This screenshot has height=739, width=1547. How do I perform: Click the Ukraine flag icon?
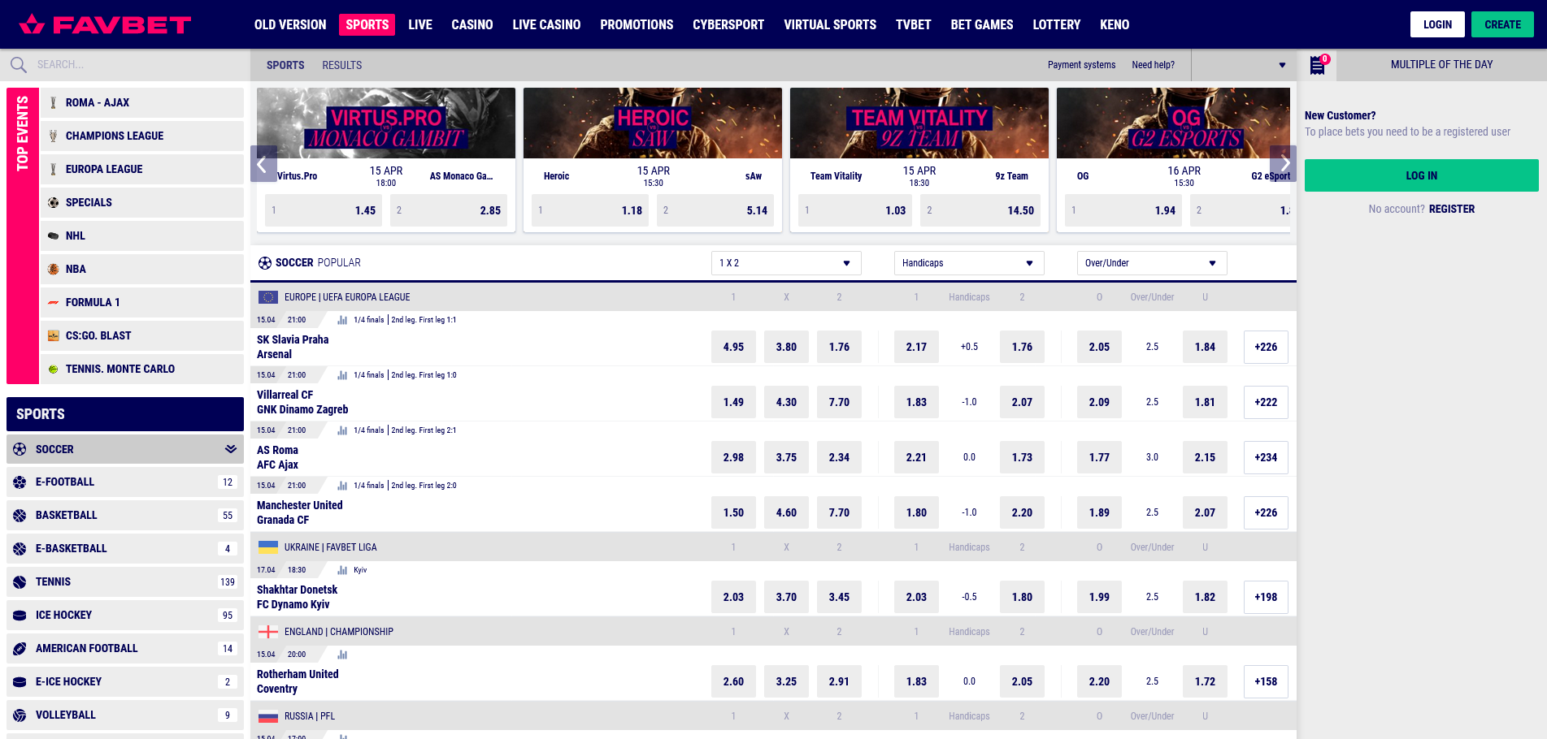click(x=268, y=547)
